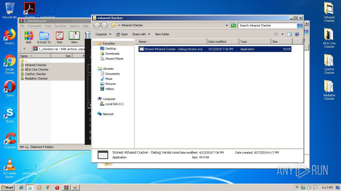Screen dimensions: 341x191
Task: Click the Test icon in WinRAR toolbar
Action: [59, 37]
